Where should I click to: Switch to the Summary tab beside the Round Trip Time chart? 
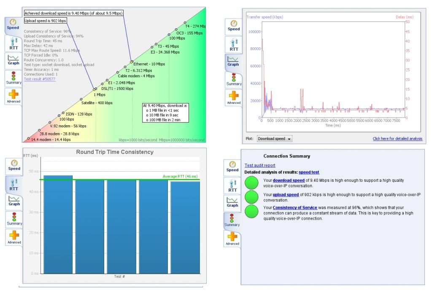[x=13, y=220]
